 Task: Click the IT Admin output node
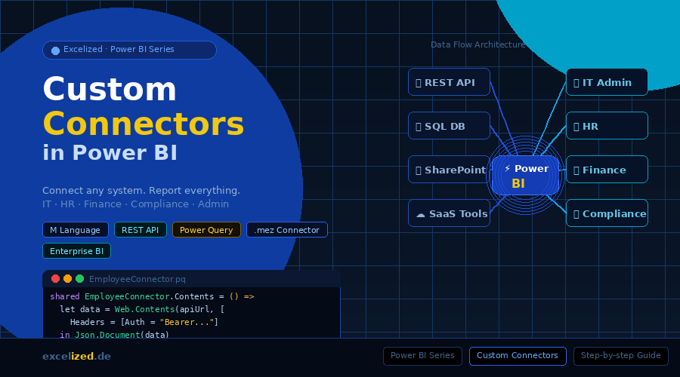[x=607, y=82]
